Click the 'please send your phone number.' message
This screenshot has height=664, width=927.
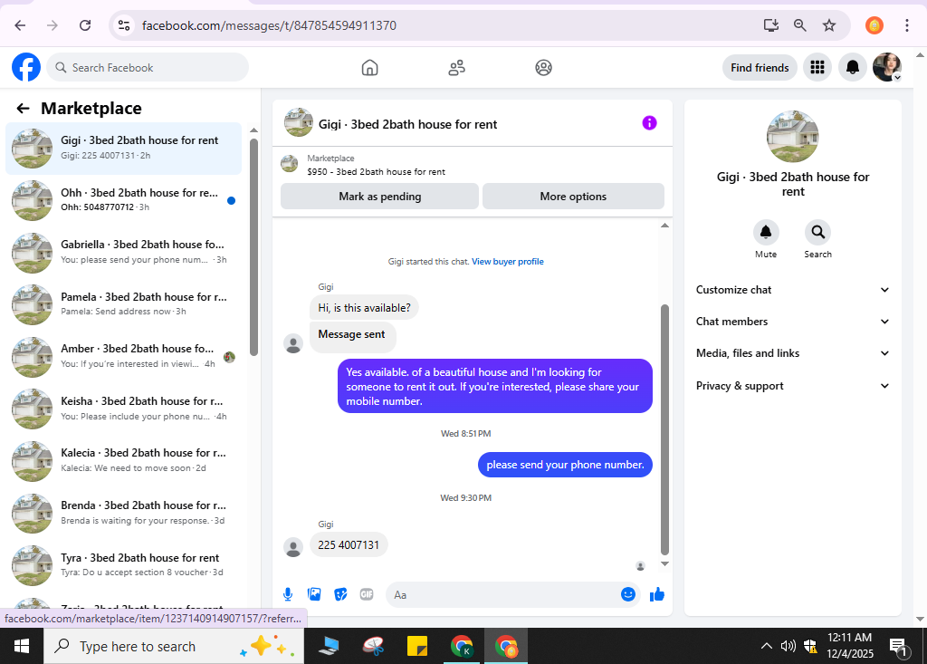pos(565,465)
